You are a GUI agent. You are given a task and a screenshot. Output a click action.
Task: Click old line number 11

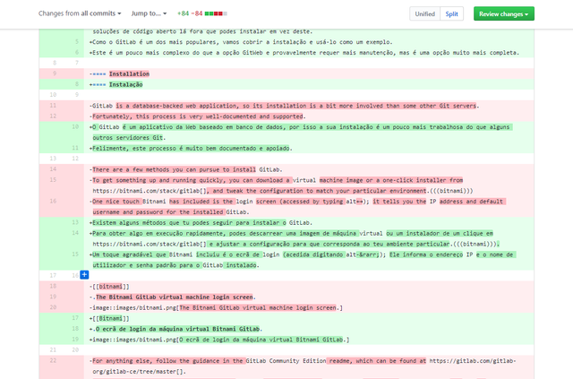(x=53, y=106)
